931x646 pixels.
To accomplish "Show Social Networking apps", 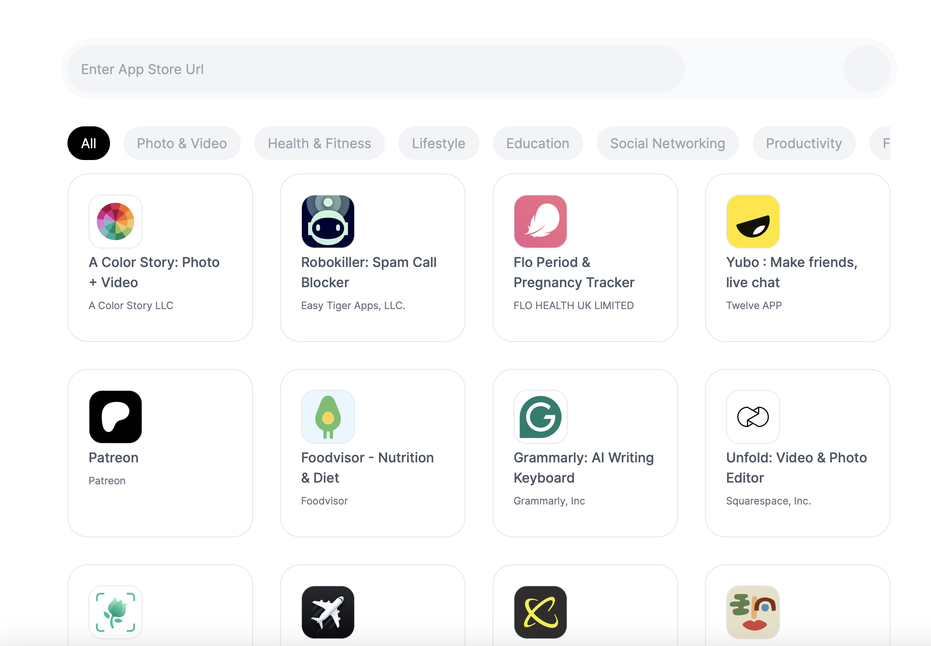I will tap(667, 143).
